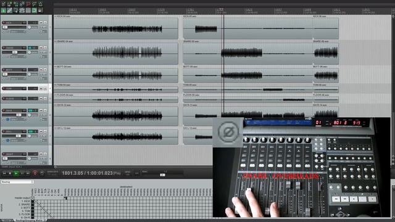Click the BPM tempo field in transport

click(128, 173)
